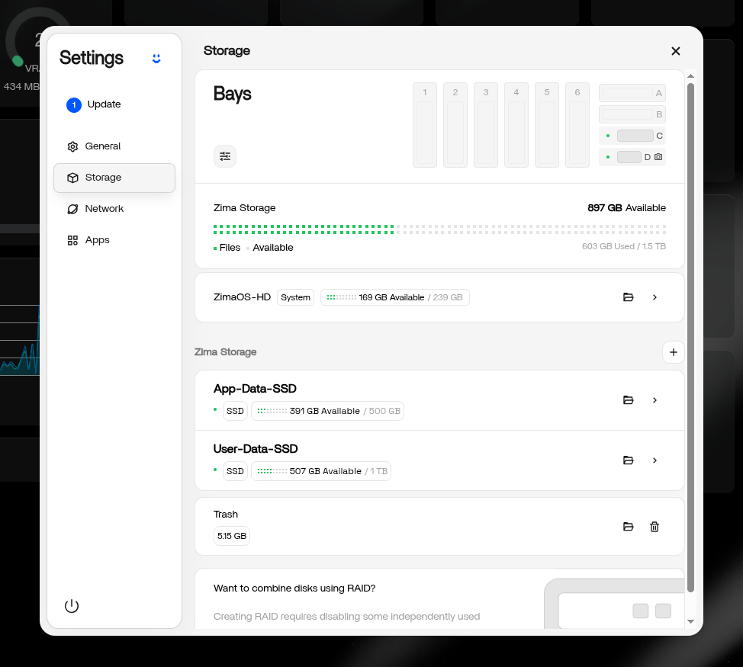Select drive bay 5
The height and width of the screenshot is (667, 743).
pos(547,125)
